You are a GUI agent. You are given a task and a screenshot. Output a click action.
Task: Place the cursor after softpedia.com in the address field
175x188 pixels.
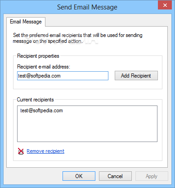pyautogui.click(x=61, y=76)
